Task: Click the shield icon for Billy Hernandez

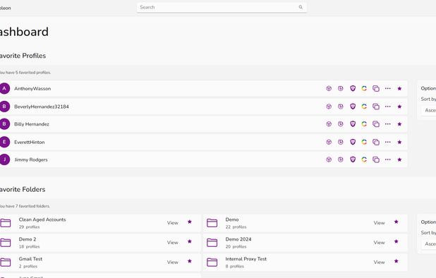Action: coord(353,124)
